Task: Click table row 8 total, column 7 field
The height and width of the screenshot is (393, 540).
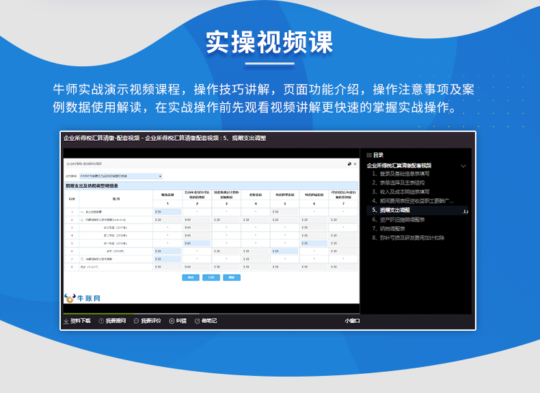Action: tap(343, 267)
